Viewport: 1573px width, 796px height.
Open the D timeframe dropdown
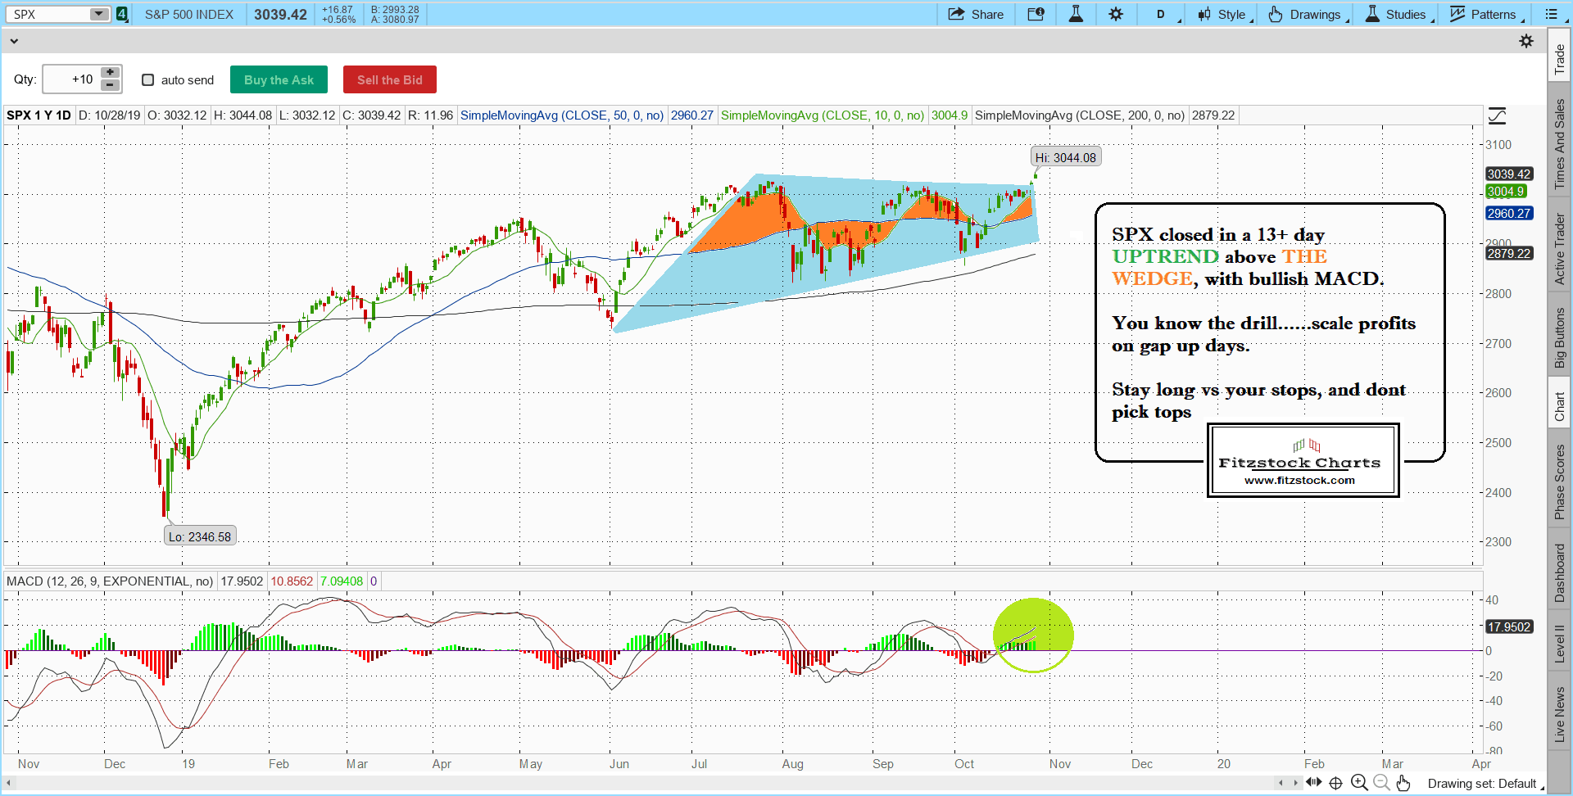[x=1165, y=14]
